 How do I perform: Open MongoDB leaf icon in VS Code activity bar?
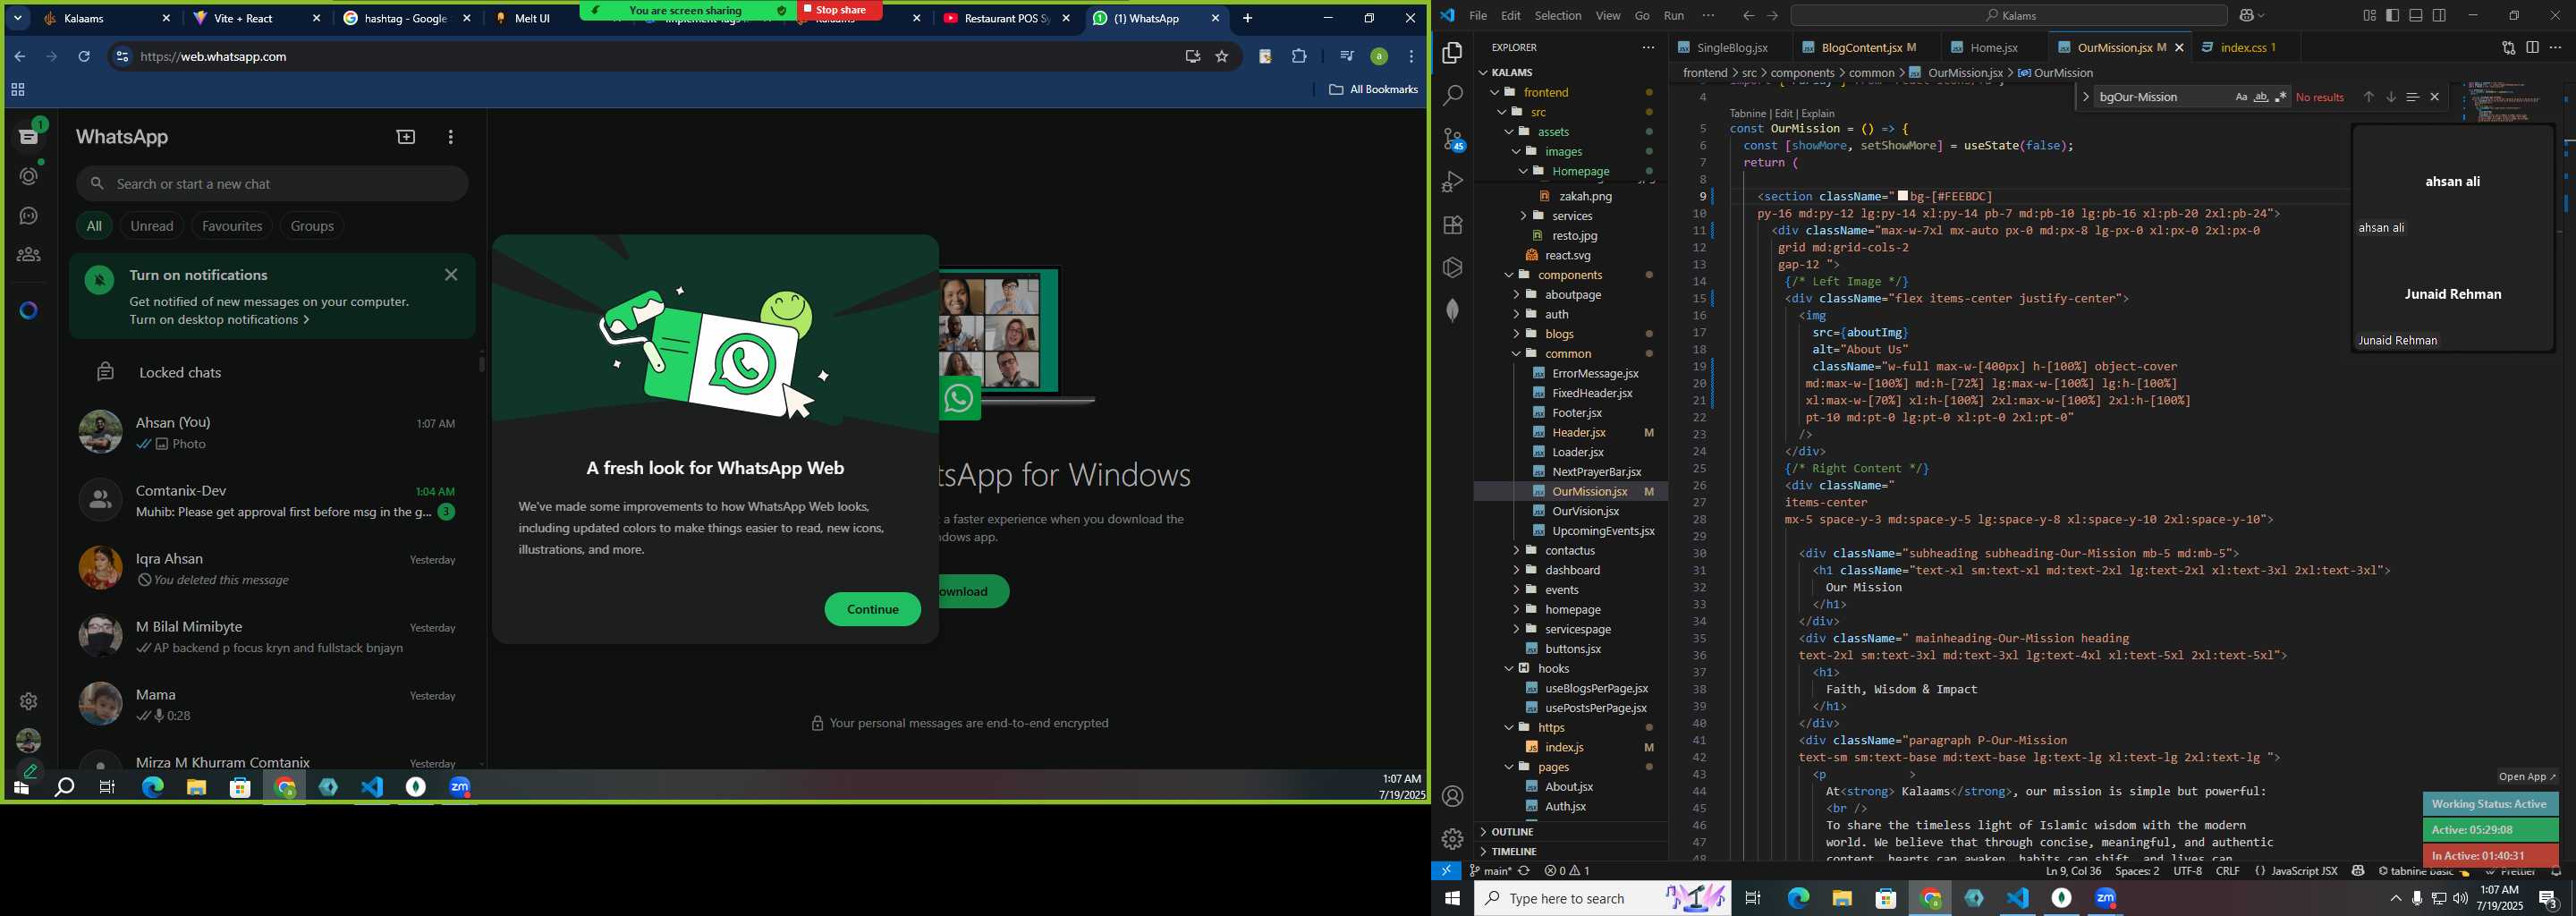coord(1452,310)
